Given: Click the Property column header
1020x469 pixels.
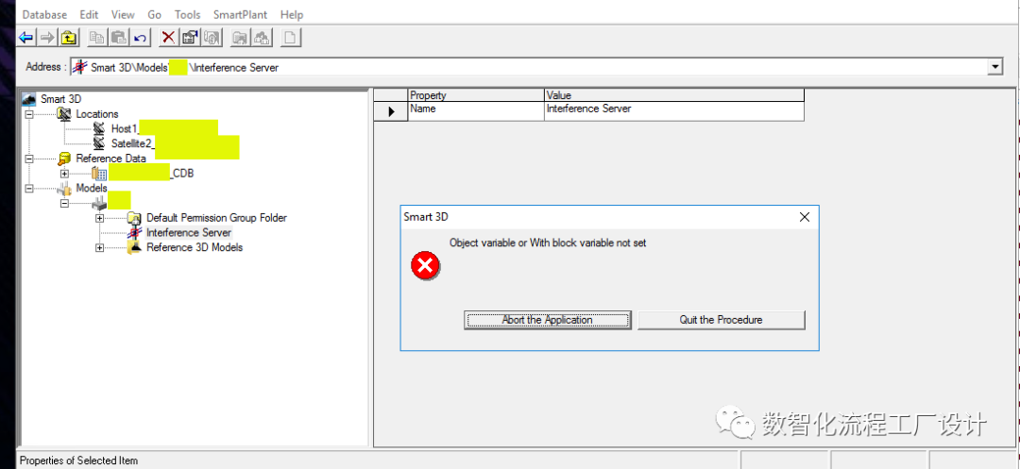Looking at the screenshot, I should point(476,95).
